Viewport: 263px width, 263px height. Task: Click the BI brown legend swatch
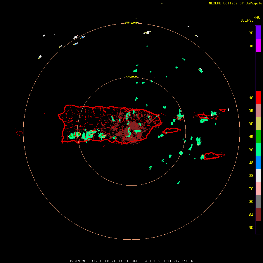coord(258,214)
